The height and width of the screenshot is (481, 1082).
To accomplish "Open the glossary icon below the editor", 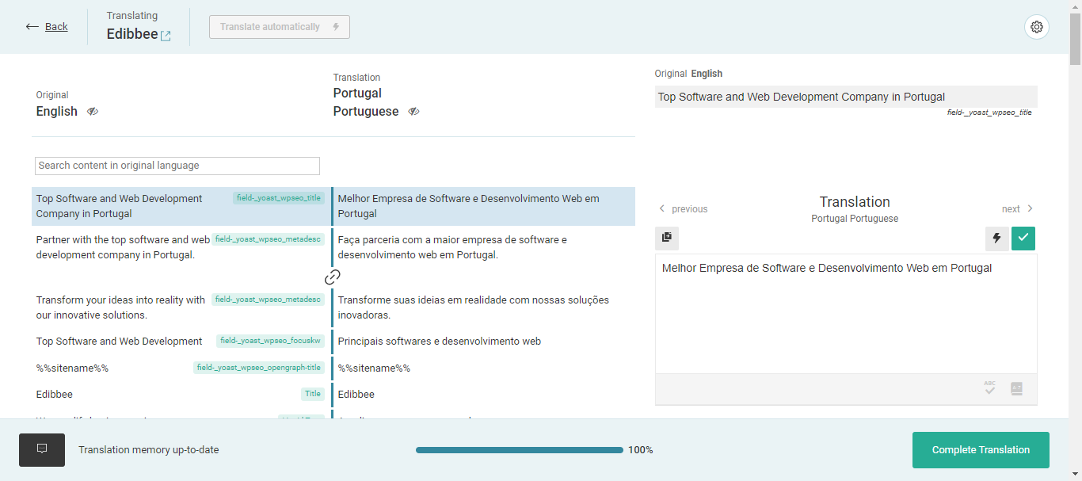I will click(x=1017, y=388).
